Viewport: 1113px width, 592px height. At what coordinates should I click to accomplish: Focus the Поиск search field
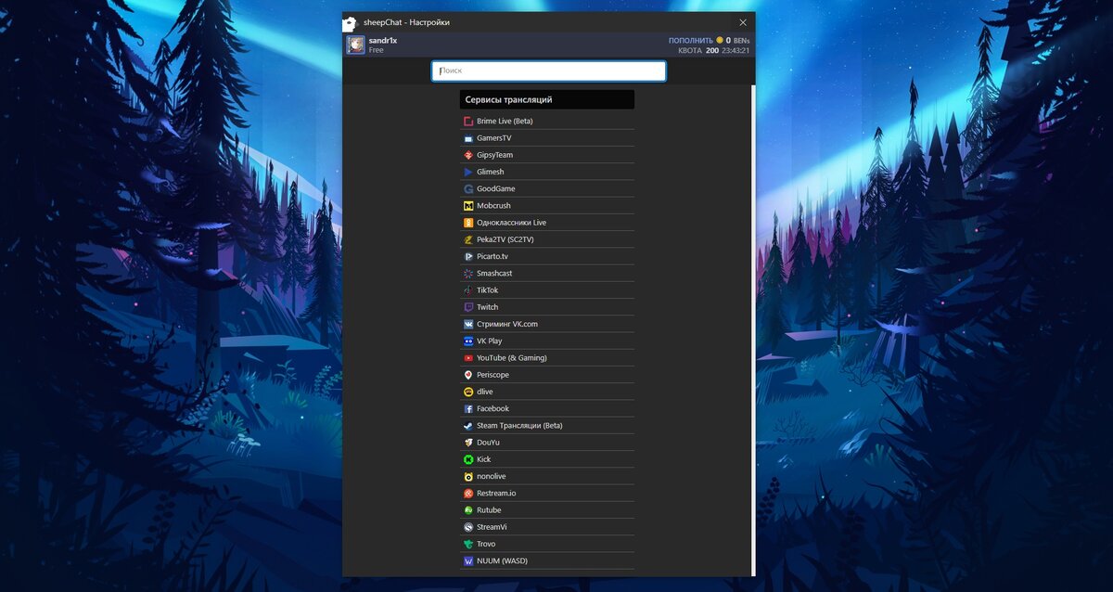click(548, 71)
